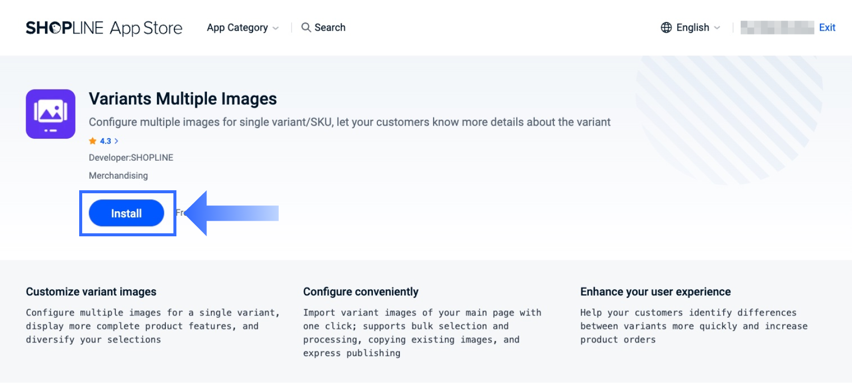Click the blurred account name
852x383 pixels.
pyautogui.click(x=777, y=28)
